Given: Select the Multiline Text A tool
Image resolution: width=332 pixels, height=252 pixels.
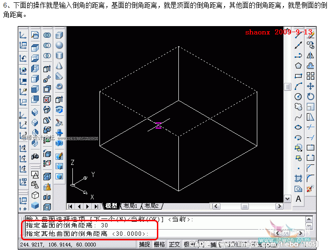Looking at the screenshot, I should click(298, 199).
